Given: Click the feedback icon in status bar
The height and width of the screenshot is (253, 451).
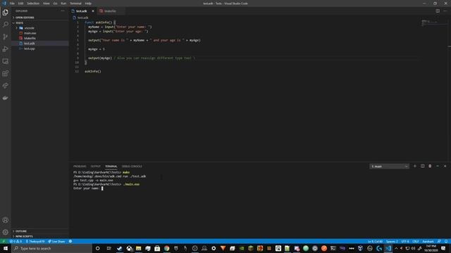Looking at the screenshot, I should (439, 242).
